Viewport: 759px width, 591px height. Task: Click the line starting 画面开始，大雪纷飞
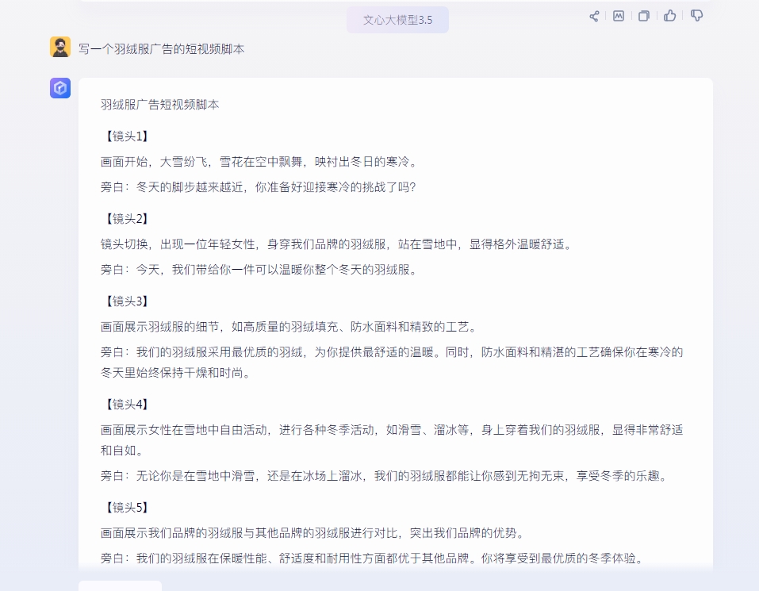(259, 162)
